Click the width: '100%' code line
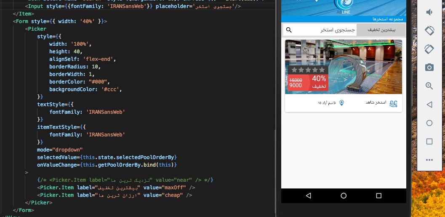Viewport: 445px width, 217px height. 70,44
